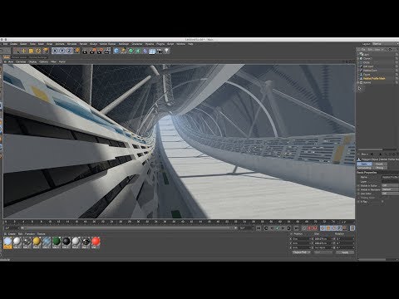Viewport: 399px width, 299px height.
Task: Click the Apply button in Coordinates
Action: coord(345,252)
